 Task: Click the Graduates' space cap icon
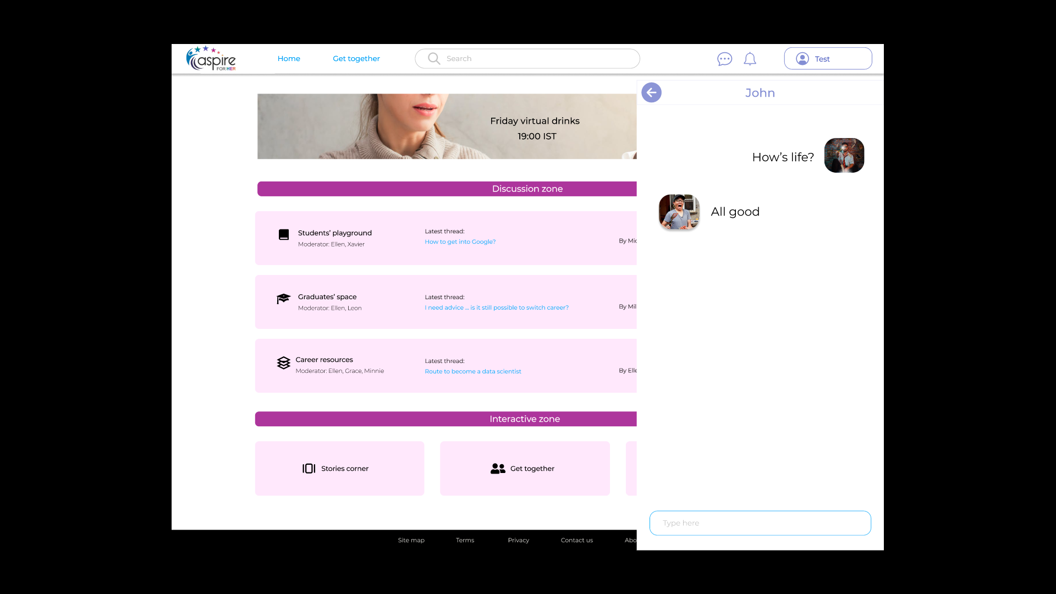click(x=283, y=299)
